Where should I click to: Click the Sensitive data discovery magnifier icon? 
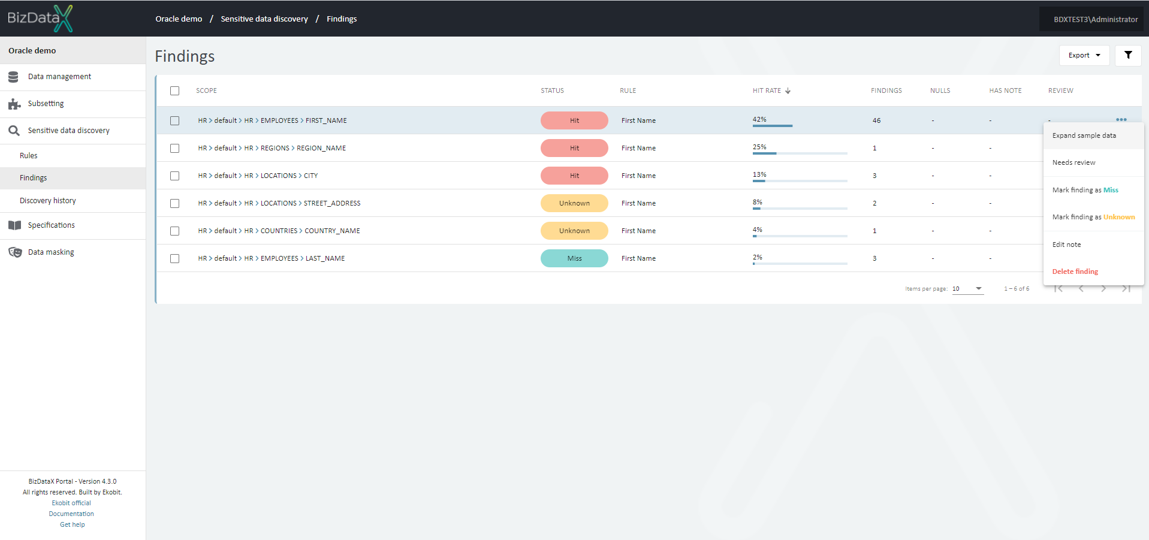click(14, 131)
